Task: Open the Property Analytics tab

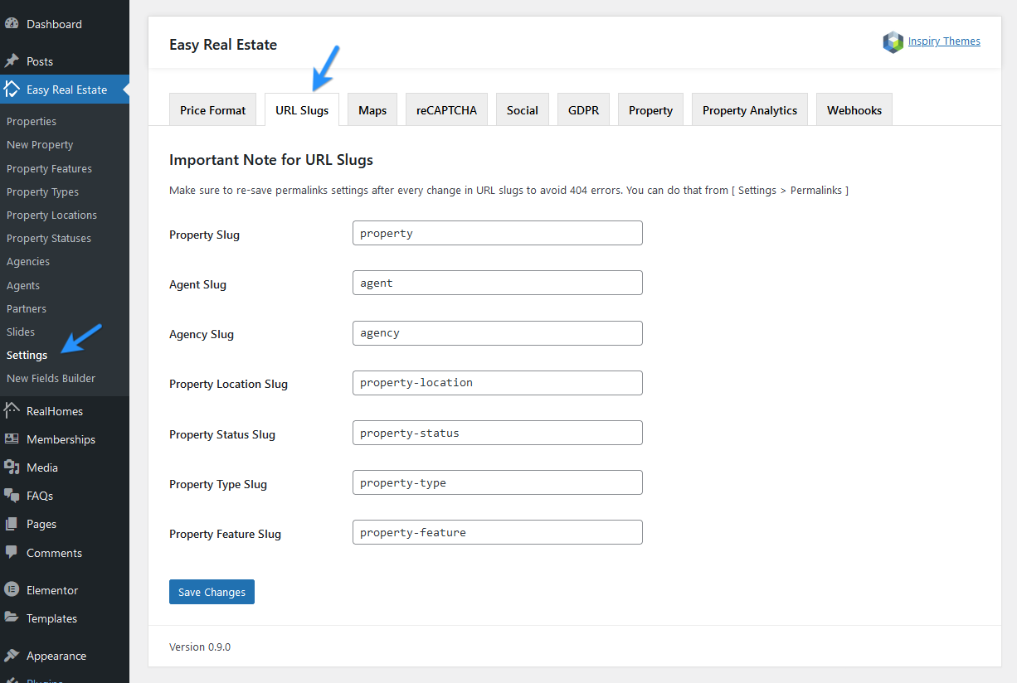Action: 750,110
